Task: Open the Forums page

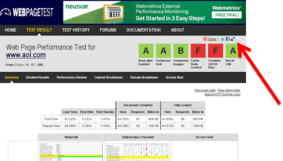Action: tap(108, 30)
